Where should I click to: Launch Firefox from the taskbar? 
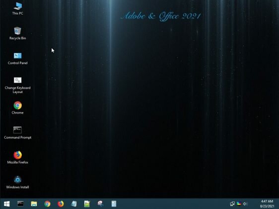pyautogui.click(x=61, y=204)
